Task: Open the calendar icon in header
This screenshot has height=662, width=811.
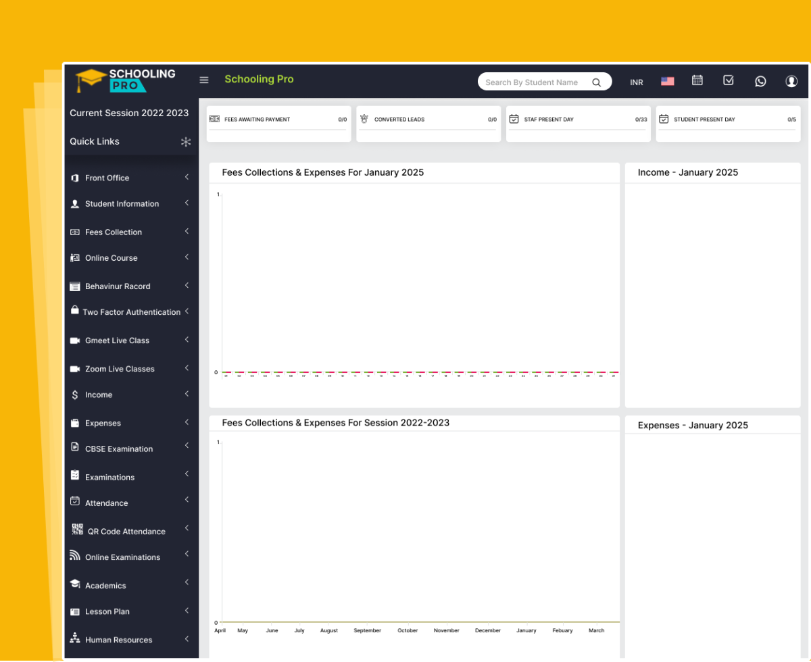Action: (697, 81)
